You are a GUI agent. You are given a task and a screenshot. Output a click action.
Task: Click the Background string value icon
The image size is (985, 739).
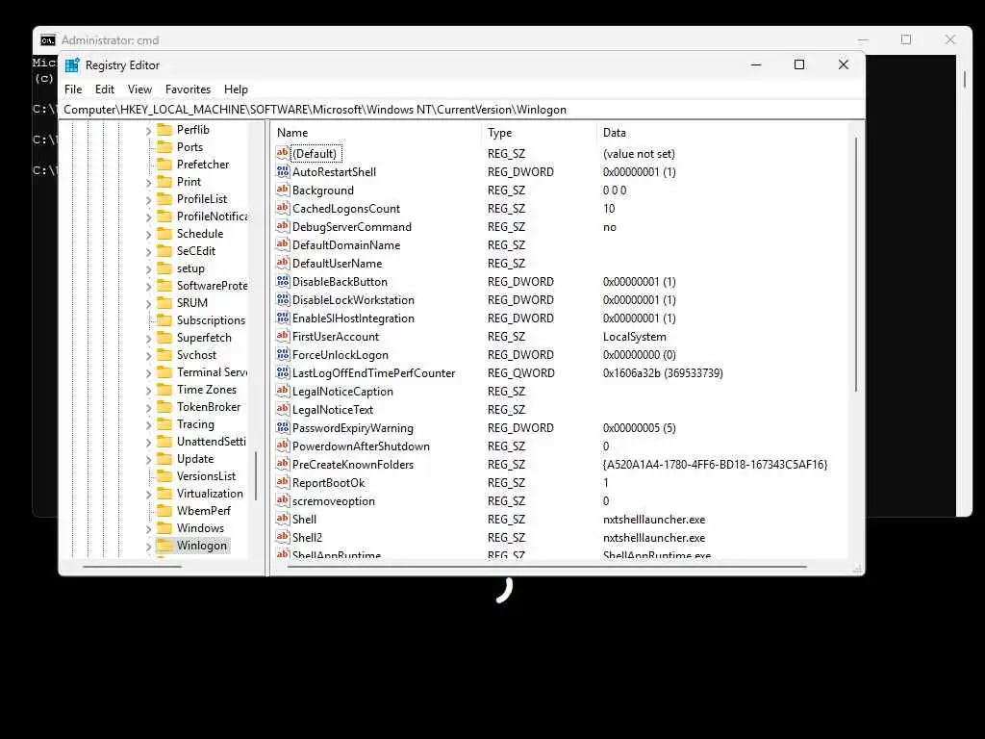click(x=283, y=190)
